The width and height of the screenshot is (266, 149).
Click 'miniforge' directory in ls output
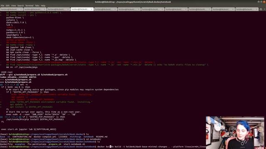(75, 137)
